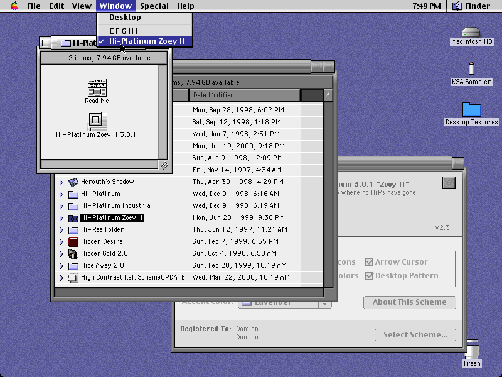The height and width of the screenshot is (377, 502).
Task: Click the date Mon, Sep 28, 1998, 6:02 PM
Action: tap(238, 110)
